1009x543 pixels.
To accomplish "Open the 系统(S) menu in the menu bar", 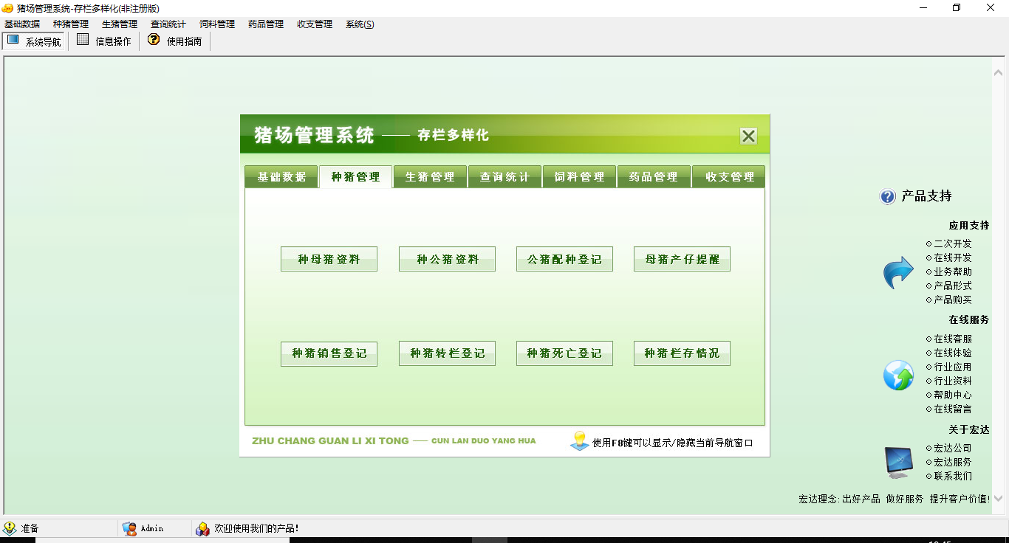I will [360, 24].
